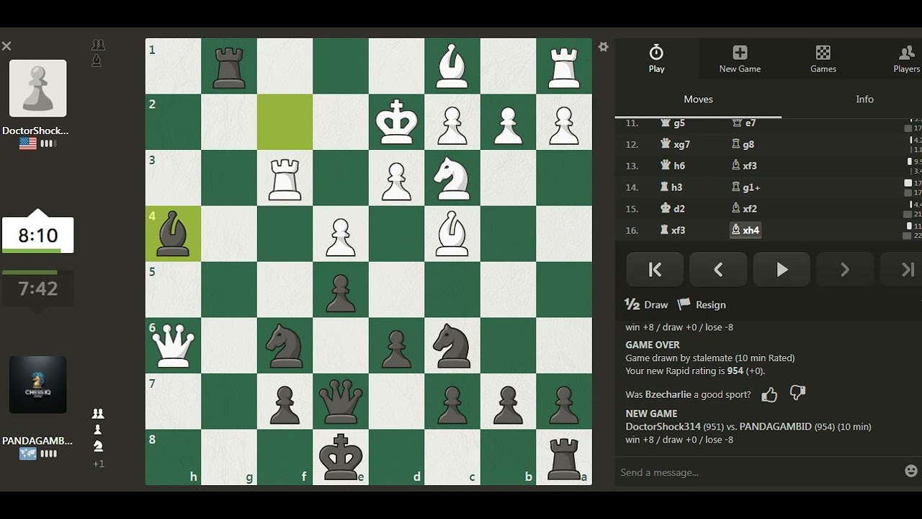The width and height of the screenshot is (922, 519).
Task: Switch to the Players tab
Action: [x=906, y=58]
